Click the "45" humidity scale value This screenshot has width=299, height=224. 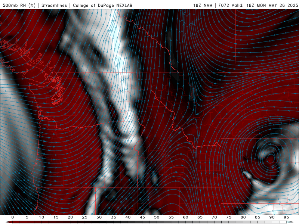[142, 217]
